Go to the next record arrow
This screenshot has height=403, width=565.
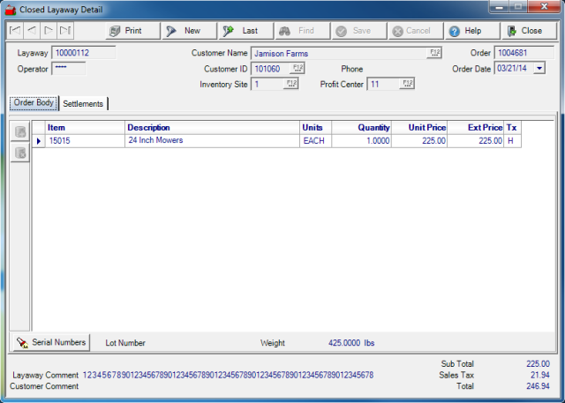pos(48,31)
